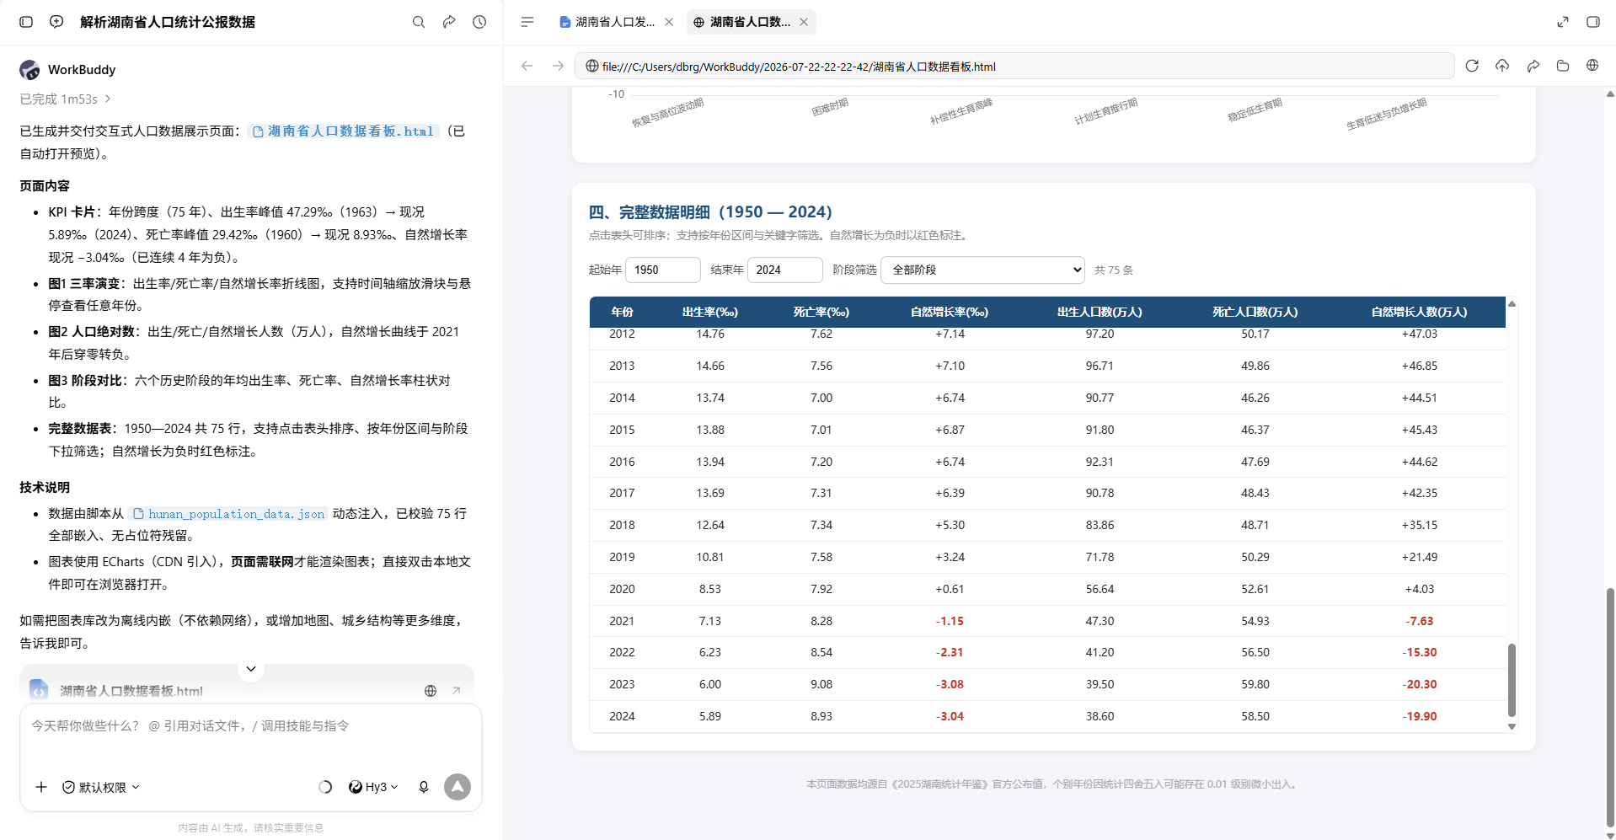The width and height of the screenshot is (1616, 840).
Task: Sort the table by 死亡率(‰) header
Action: click(x=821, y=312)
